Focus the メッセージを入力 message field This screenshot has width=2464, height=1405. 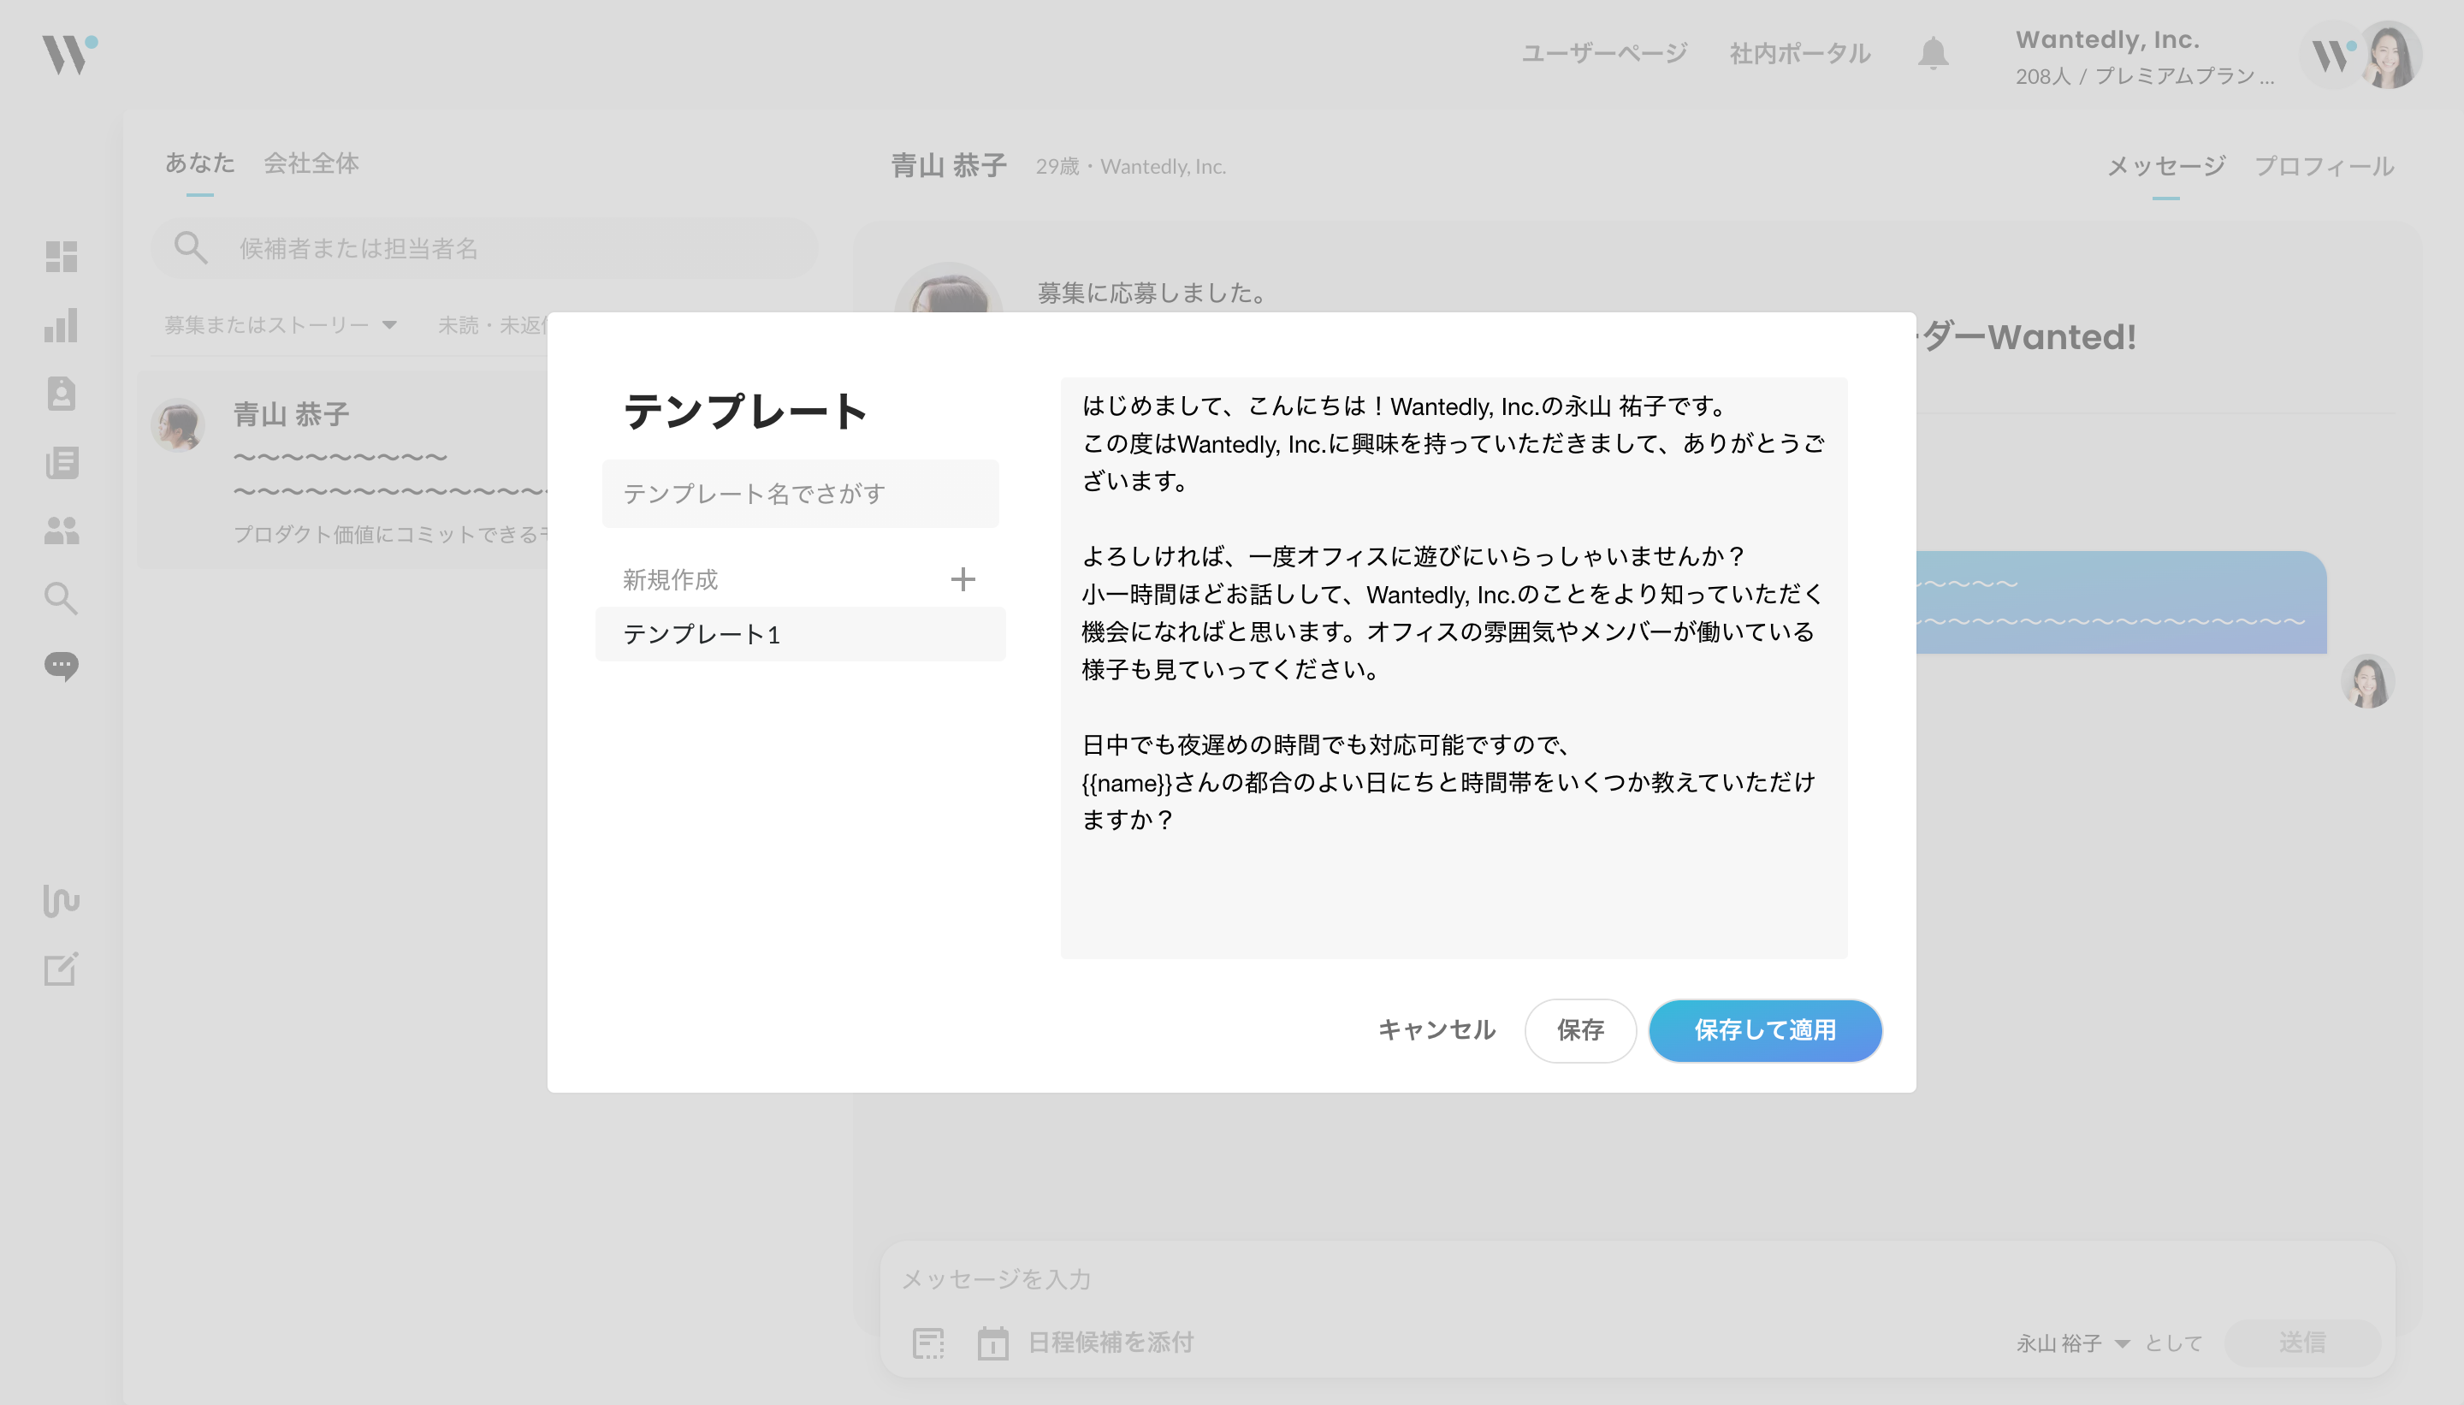coord(1636,1278)
